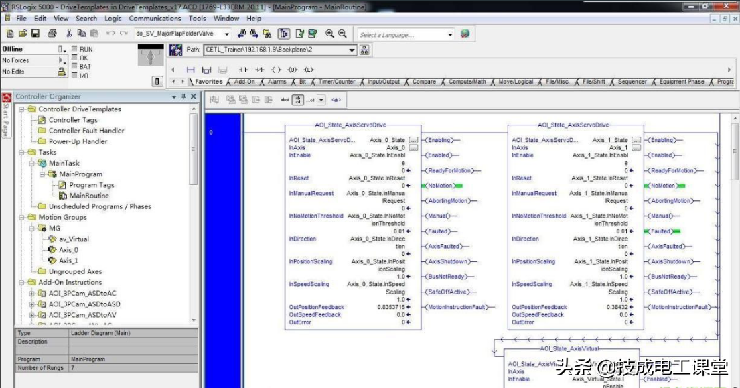Insert Examine On (XIC) contact
The height and width of the screenshot is (388, 740).
click(243, 70)
